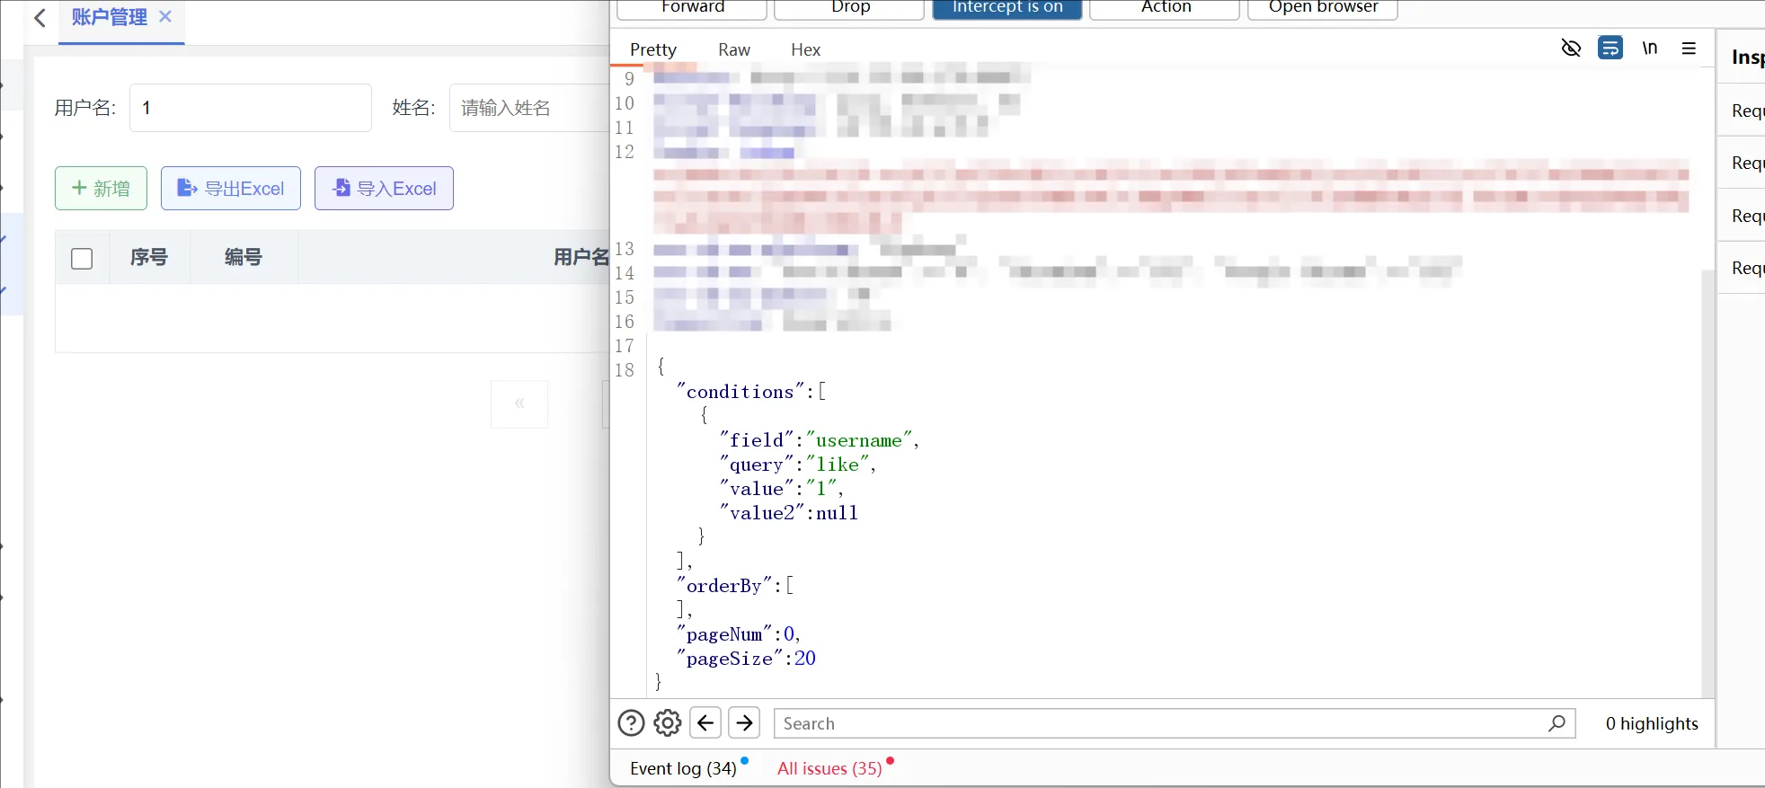The image size is (1765, 788).
Task: Click the Drop button in Burp
Action: pyautogui.click(x=849, y=8)
